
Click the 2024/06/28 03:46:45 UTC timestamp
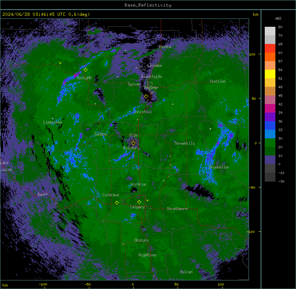coord(34,14)
